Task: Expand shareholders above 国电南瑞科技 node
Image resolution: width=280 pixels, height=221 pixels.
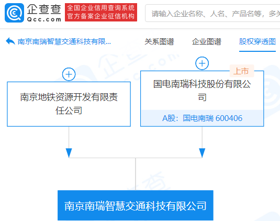Action: pos(202,63)
